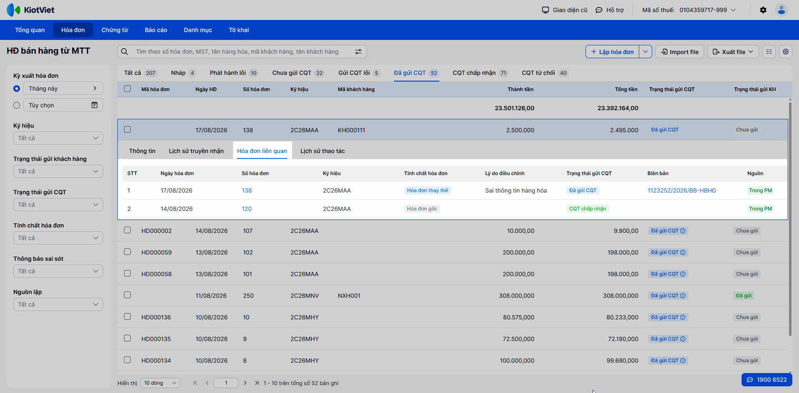Click info icon on HD000002 Đã gửi CQT
The width and height of the screenshot is (799, 393).
pyautogui.click(x=683, y=231)
